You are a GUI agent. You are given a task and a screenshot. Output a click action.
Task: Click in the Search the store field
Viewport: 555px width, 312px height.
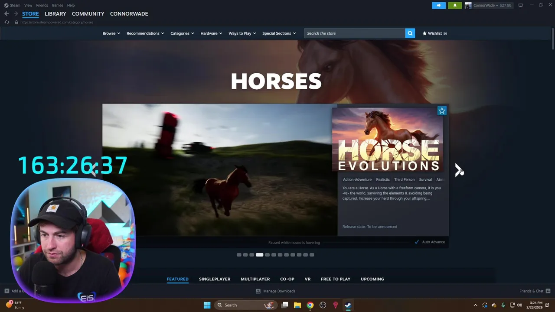point(355,33)
